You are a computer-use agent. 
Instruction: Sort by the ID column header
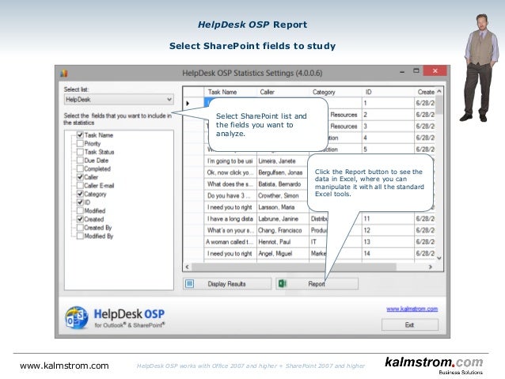click(x=388, y=92)
